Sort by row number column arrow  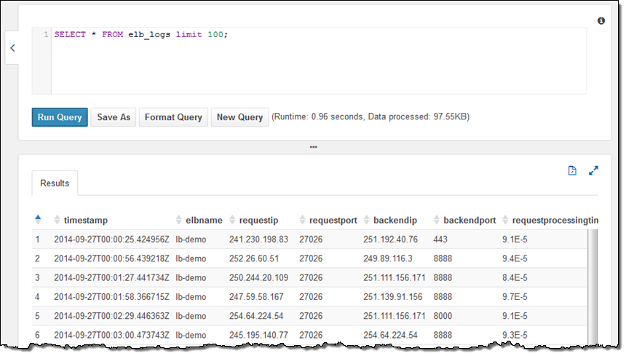coord(38,219)
